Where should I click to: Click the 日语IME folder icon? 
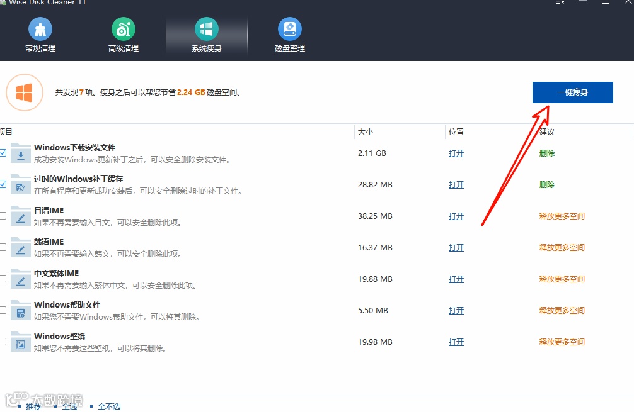click(x=21, y=216)
